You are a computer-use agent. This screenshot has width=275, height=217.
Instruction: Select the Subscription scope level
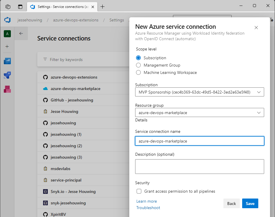coord(138,58)
